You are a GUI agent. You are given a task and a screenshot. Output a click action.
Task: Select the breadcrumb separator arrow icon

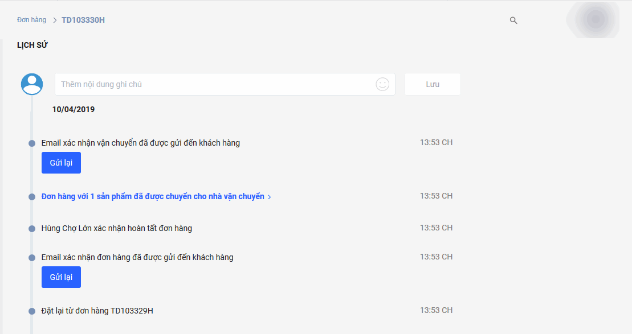click(x=55, y=20)
